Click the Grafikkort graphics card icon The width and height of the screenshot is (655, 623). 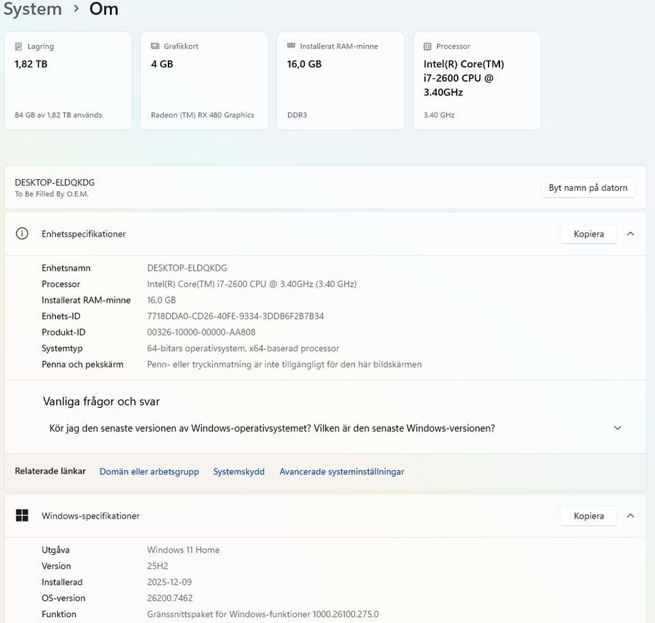[x=155, y=46]
